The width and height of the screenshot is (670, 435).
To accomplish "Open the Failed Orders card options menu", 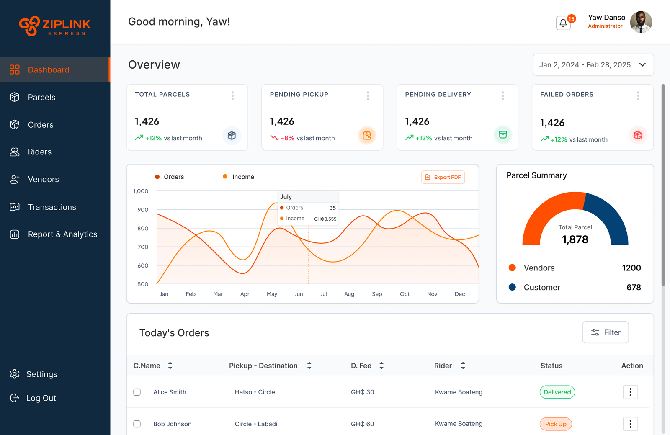I will click(x=638, y=96).
